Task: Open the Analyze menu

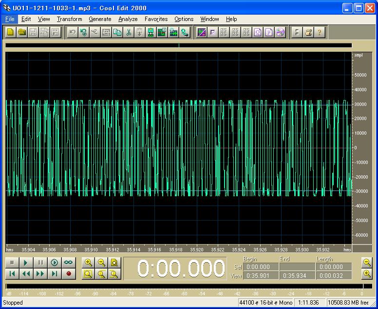Action: pyautogui.click(x=128, y=19)
